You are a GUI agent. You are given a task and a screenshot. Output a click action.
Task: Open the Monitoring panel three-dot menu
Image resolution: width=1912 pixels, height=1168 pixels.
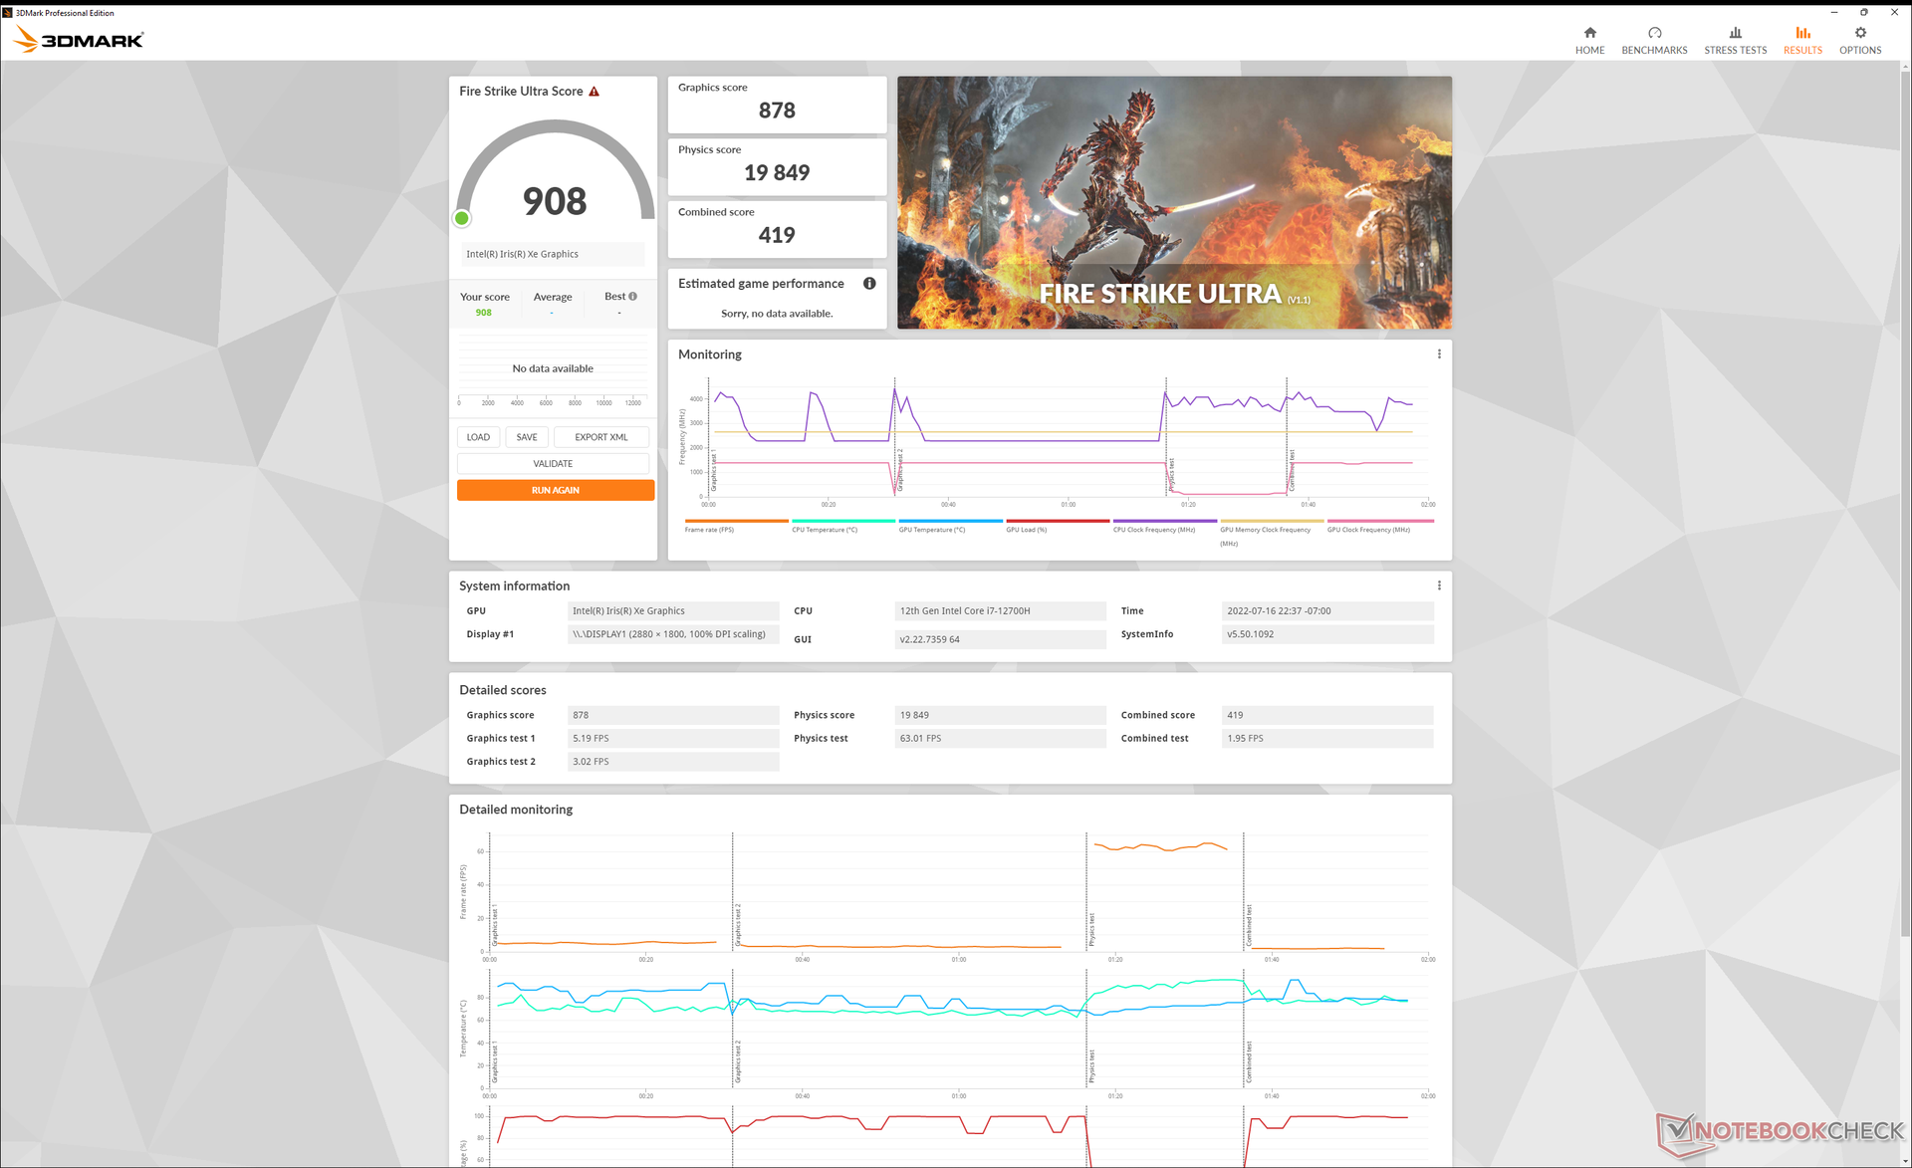click(x=1439, y=354)
